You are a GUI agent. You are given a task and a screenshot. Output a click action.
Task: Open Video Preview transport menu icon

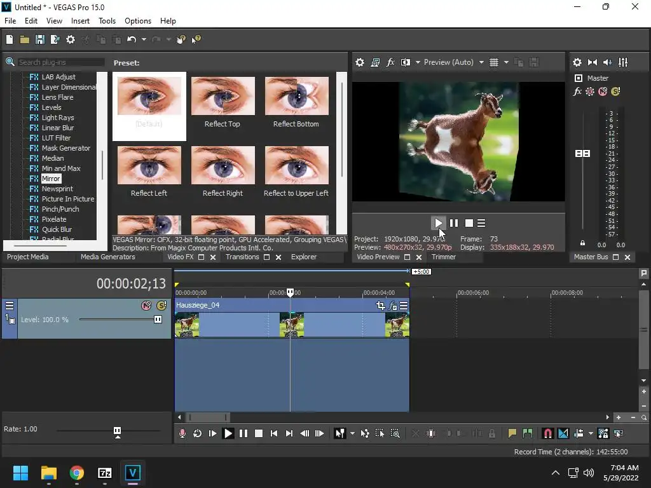point(481,223)
